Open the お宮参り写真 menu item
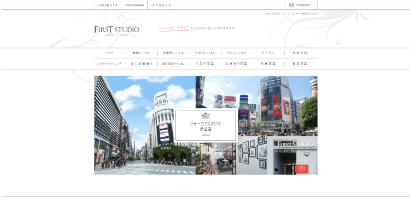The height and width of the screenshot is (203, 410). tap(237, 64)
